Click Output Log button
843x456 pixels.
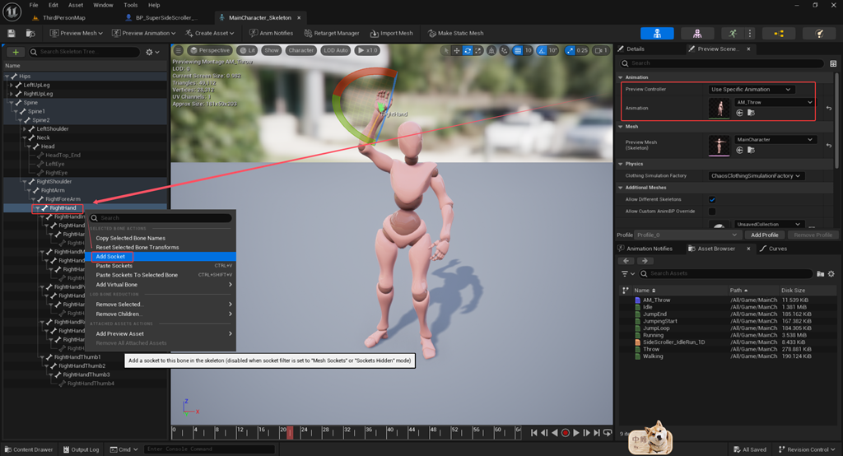pos(81,449)
